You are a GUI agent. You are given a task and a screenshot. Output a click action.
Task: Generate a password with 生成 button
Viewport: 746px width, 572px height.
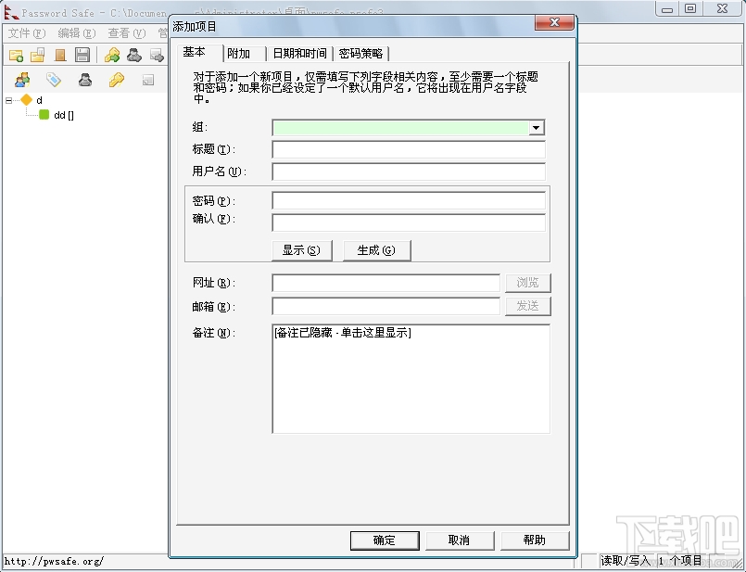click(376, 249)
